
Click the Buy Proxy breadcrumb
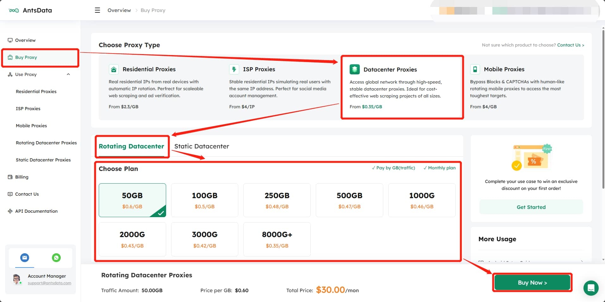click(153, 10)
